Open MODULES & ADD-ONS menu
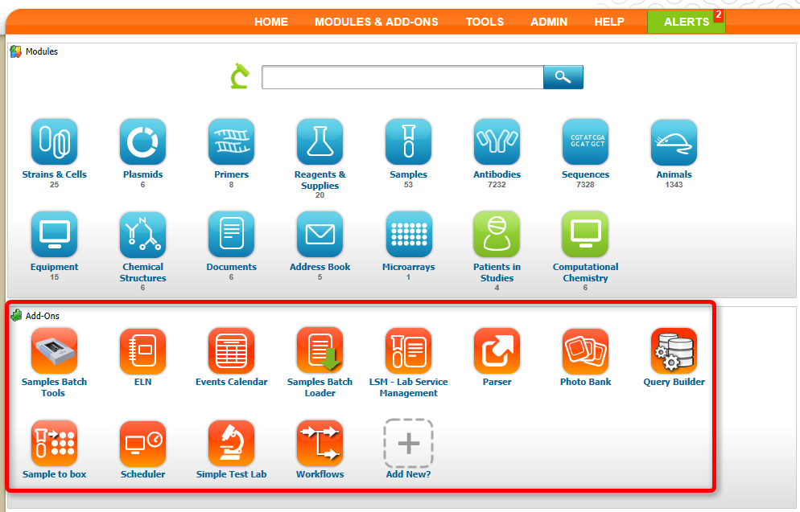 377,22
